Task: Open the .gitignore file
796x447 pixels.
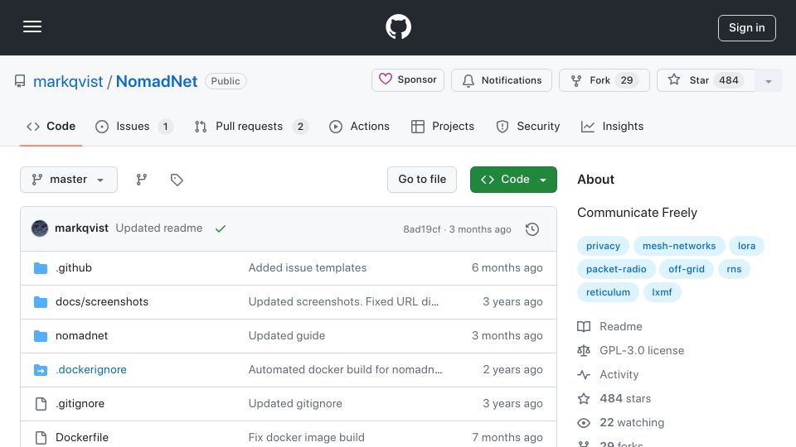Action: click(80, 403)
